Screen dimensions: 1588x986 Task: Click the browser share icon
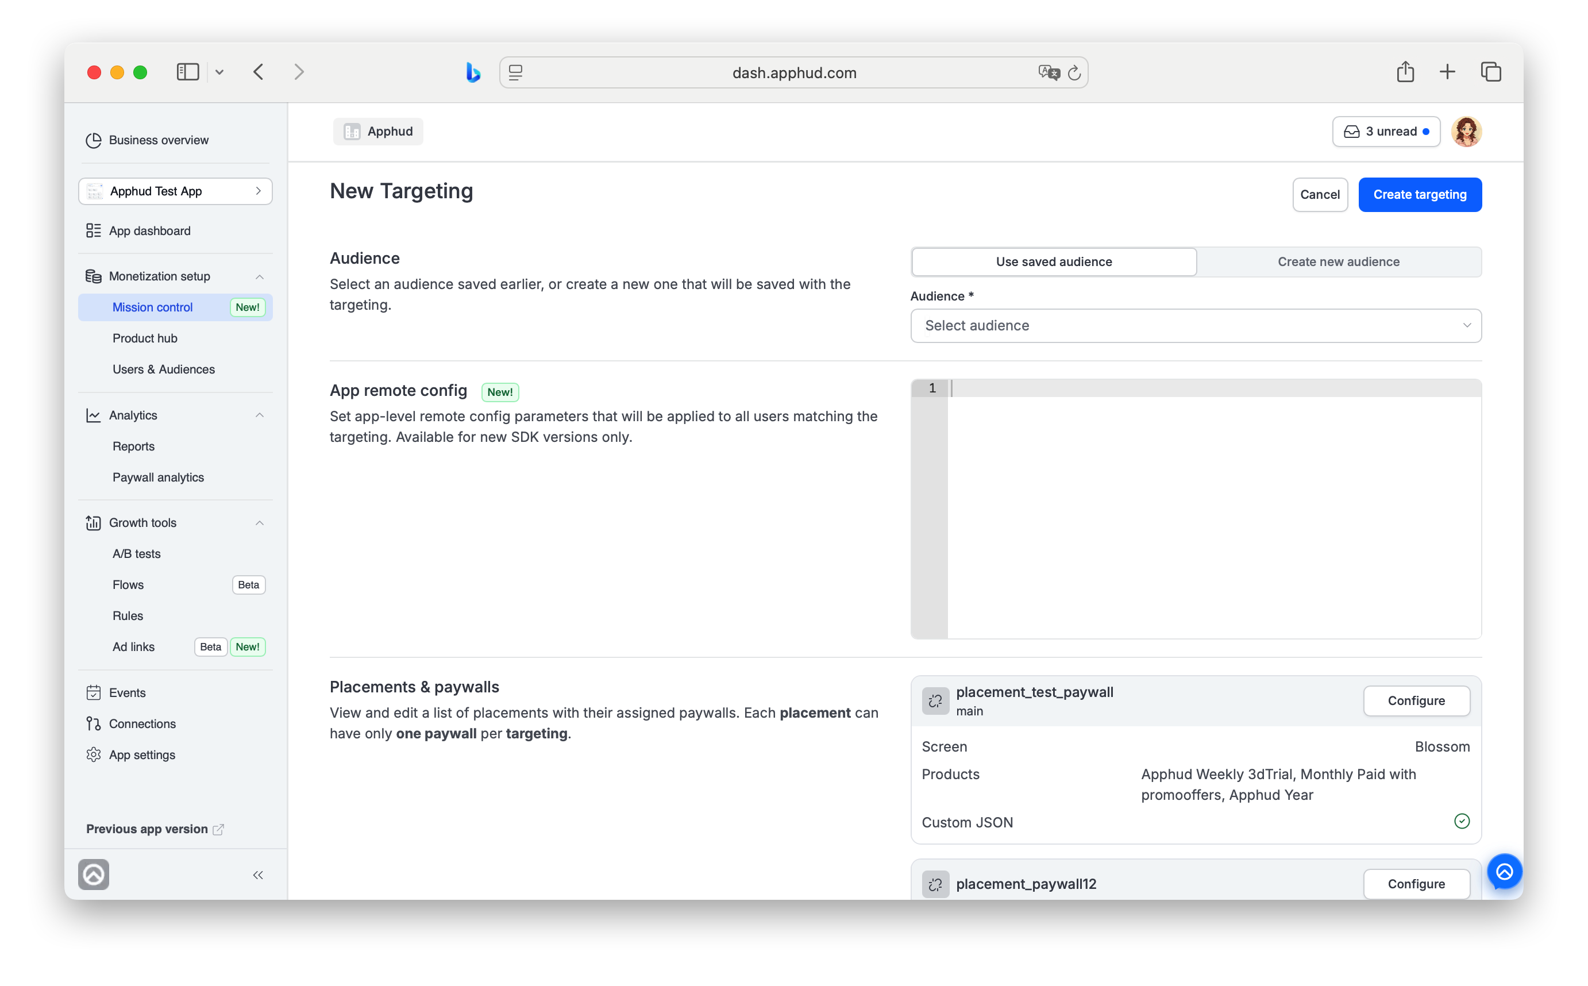click(x=1405, y=72)
